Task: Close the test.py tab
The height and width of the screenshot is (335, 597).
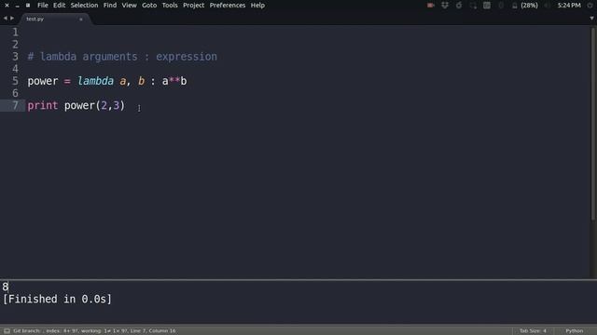Action: 81,19
